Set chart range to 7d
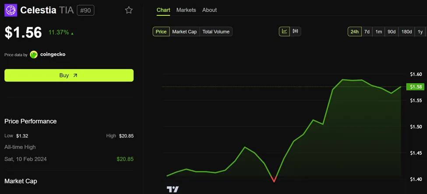Viewport: 427px width, 194px height. (x=367, y=32)
